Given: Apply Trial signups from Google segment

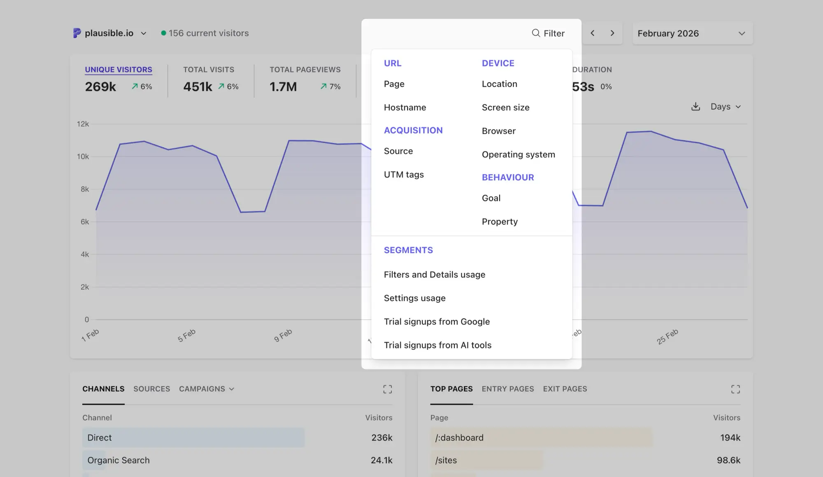Looking at the screenshot, I should (437, 322).
